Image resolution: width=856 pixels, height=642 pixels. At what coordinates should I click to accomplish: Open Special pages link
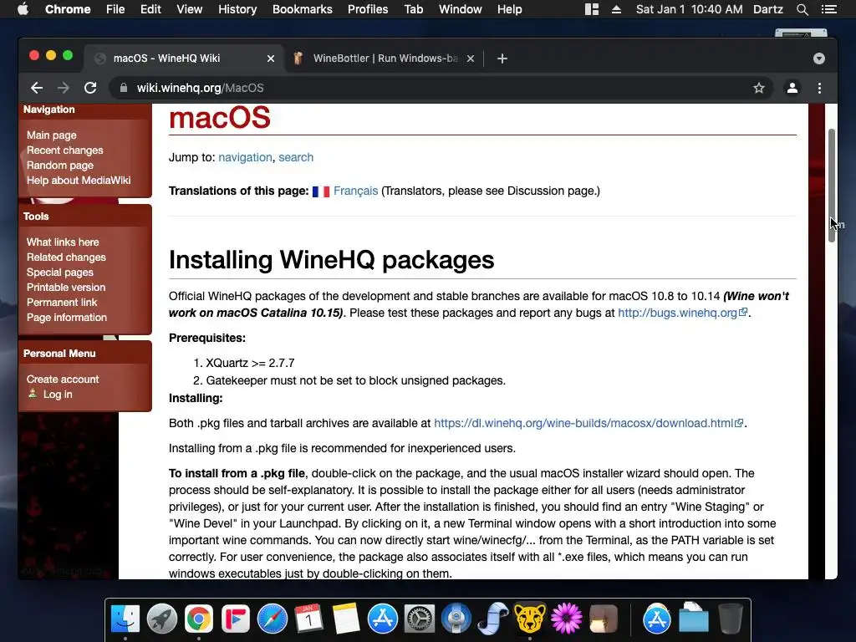coord(59,272)
